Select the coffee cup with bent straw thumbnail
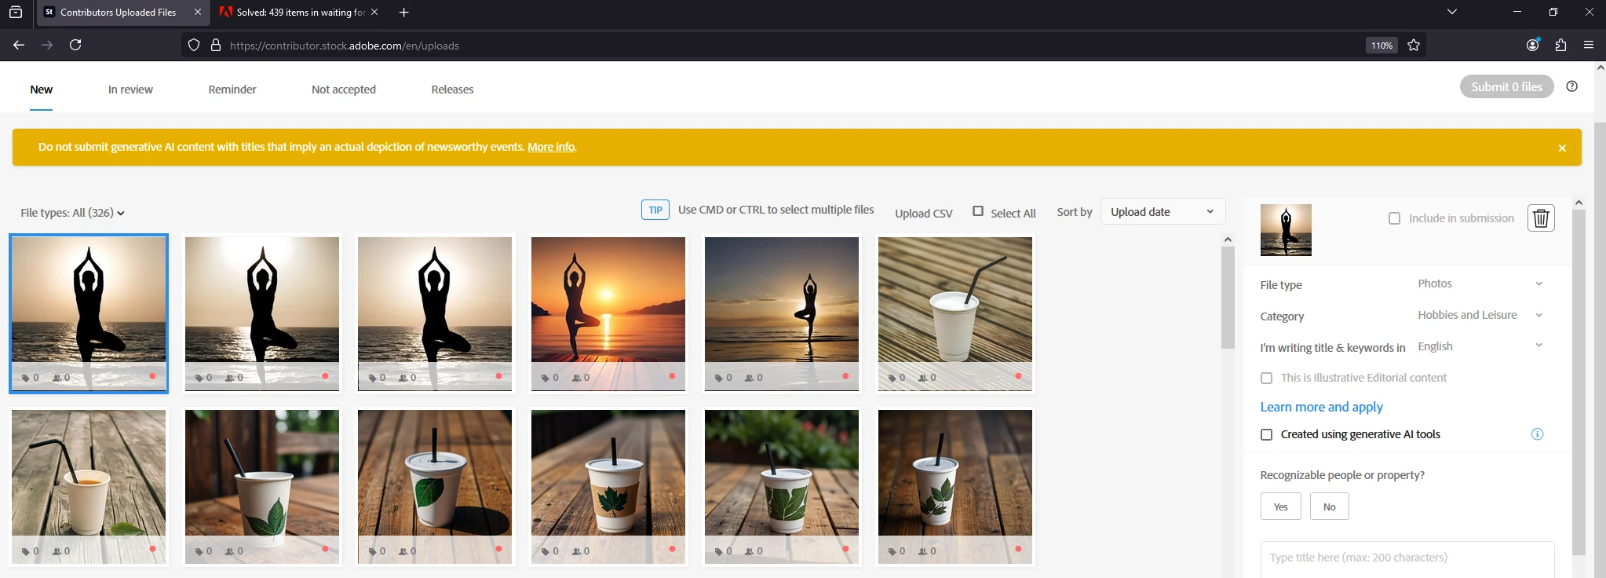The height and width of the screenshot is (578, 1606). pyautogui.click(x=89, y=486)
